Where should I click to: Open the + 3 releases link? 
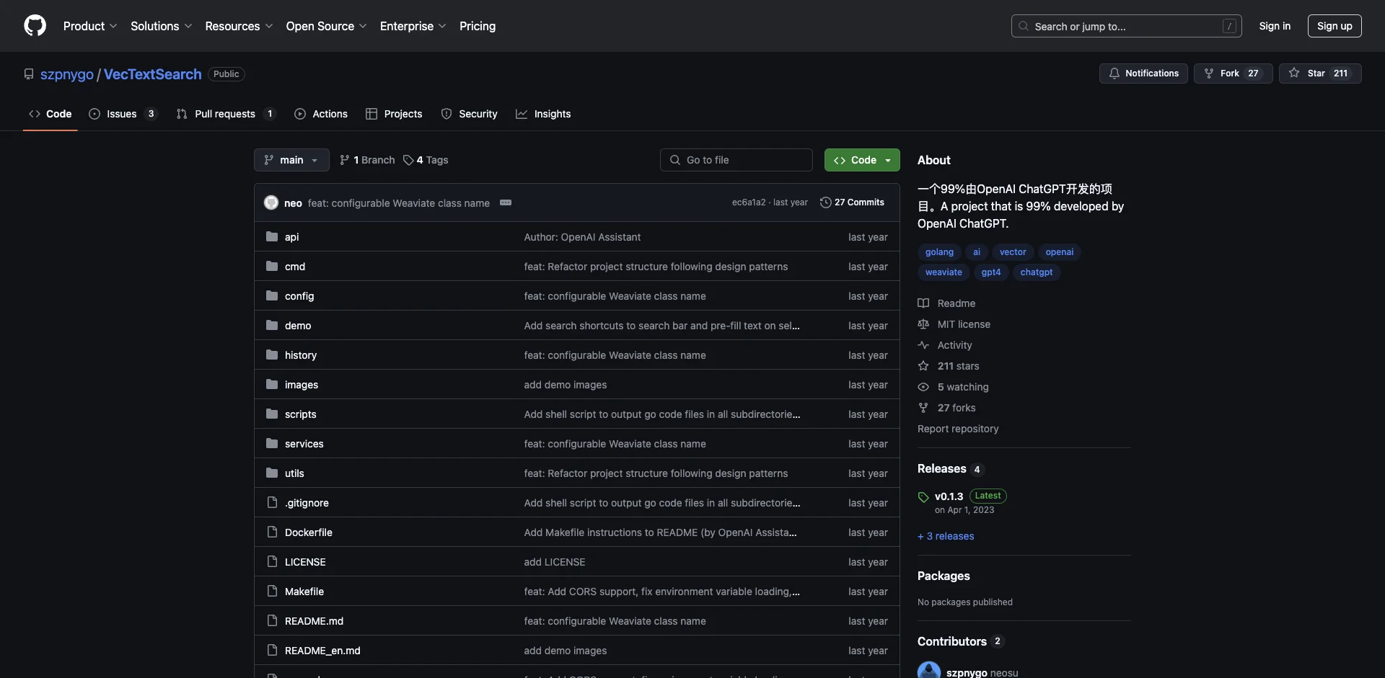click(946, 536)
